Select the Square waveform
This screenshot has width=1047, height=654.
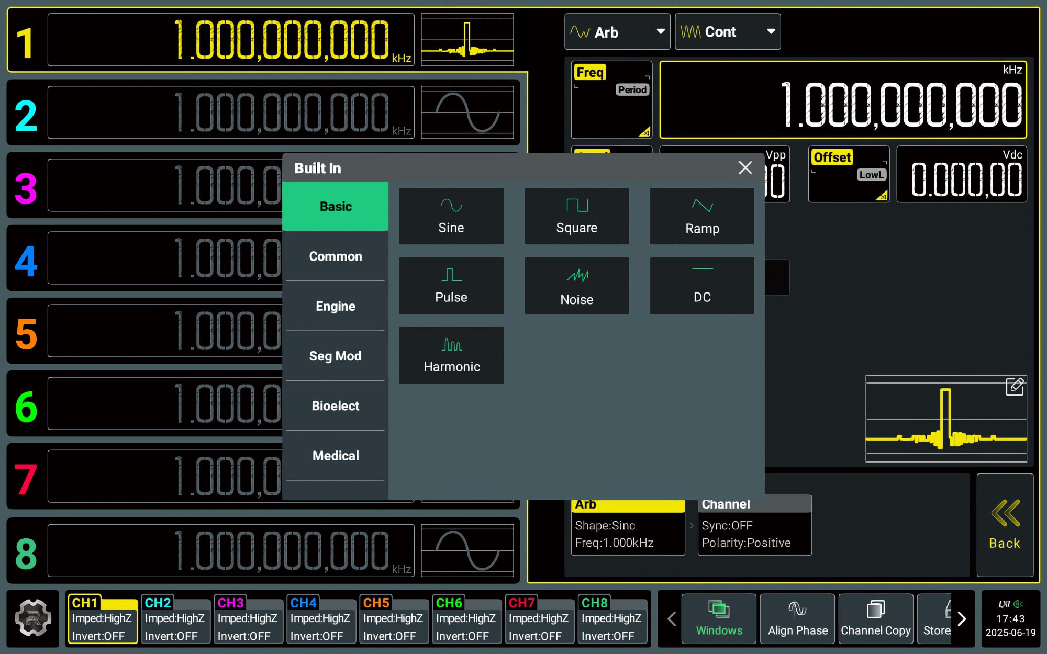[x=577, y=216]
